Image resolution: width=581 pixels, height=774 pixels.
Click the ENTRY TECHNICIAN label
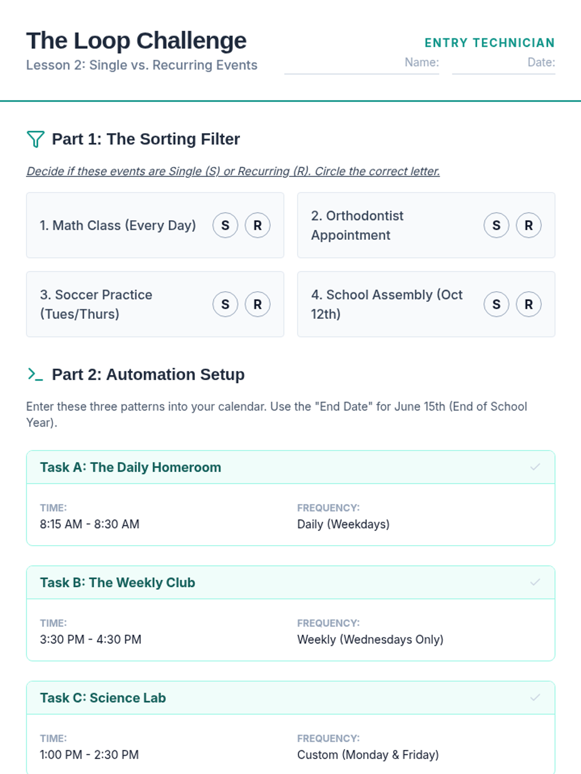(x=489, y=43)
